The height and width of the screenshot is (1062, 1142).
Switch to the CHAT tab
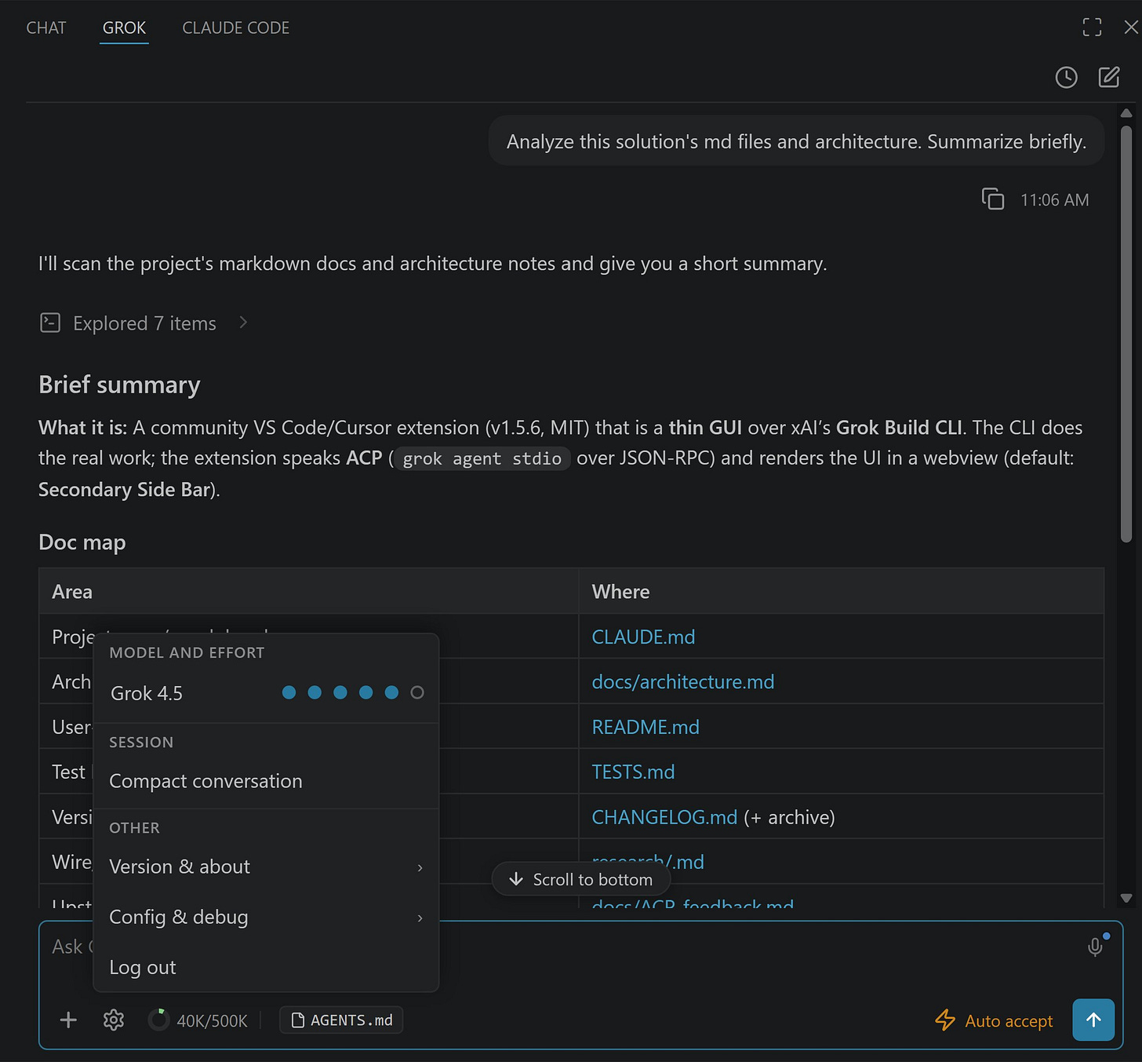click(46, 27)
